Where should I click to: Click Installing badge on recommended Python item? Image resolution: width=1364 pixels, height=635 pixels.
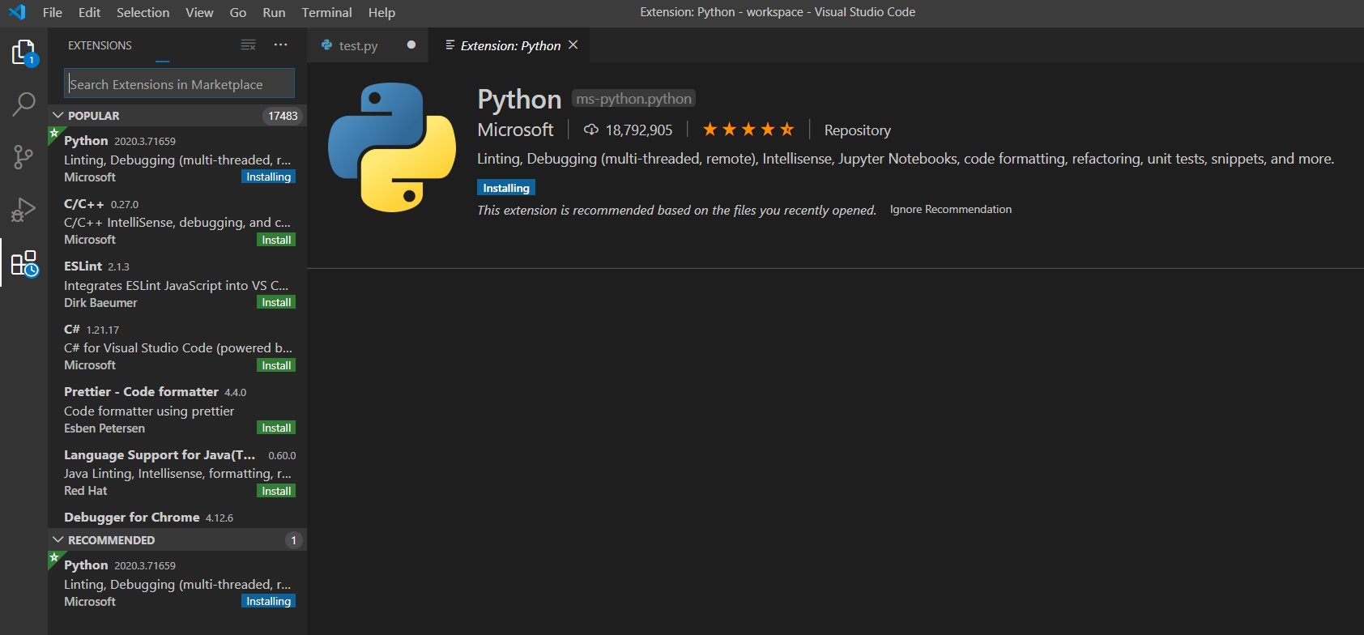268,601
